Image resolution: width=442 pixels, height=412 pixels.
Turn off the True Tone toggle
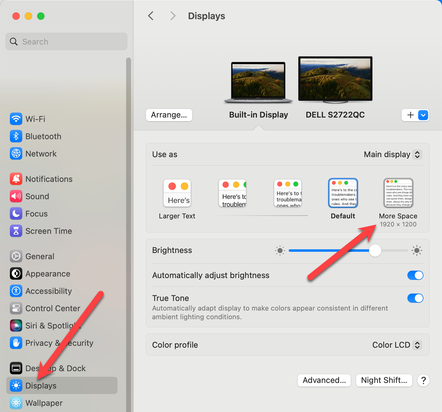point(415,298)
